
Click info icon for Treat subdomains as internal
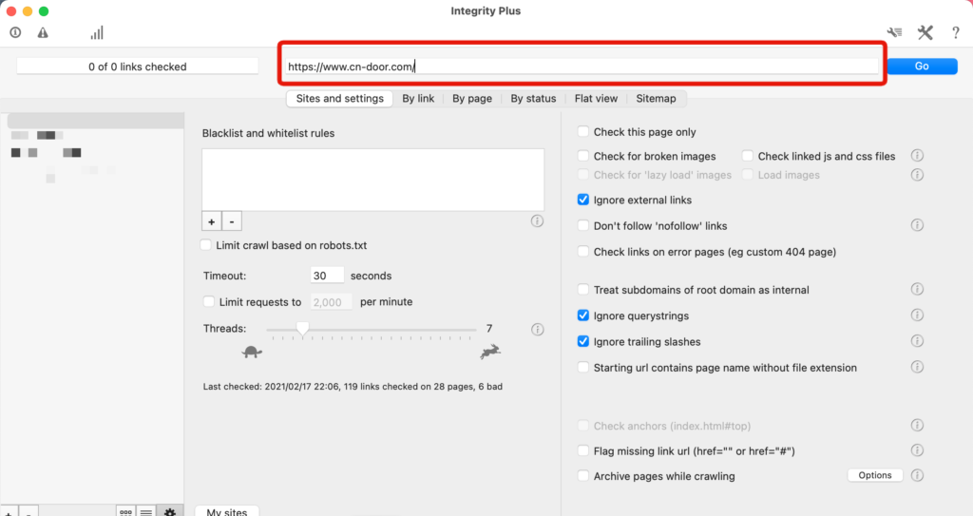pos(917,289)
